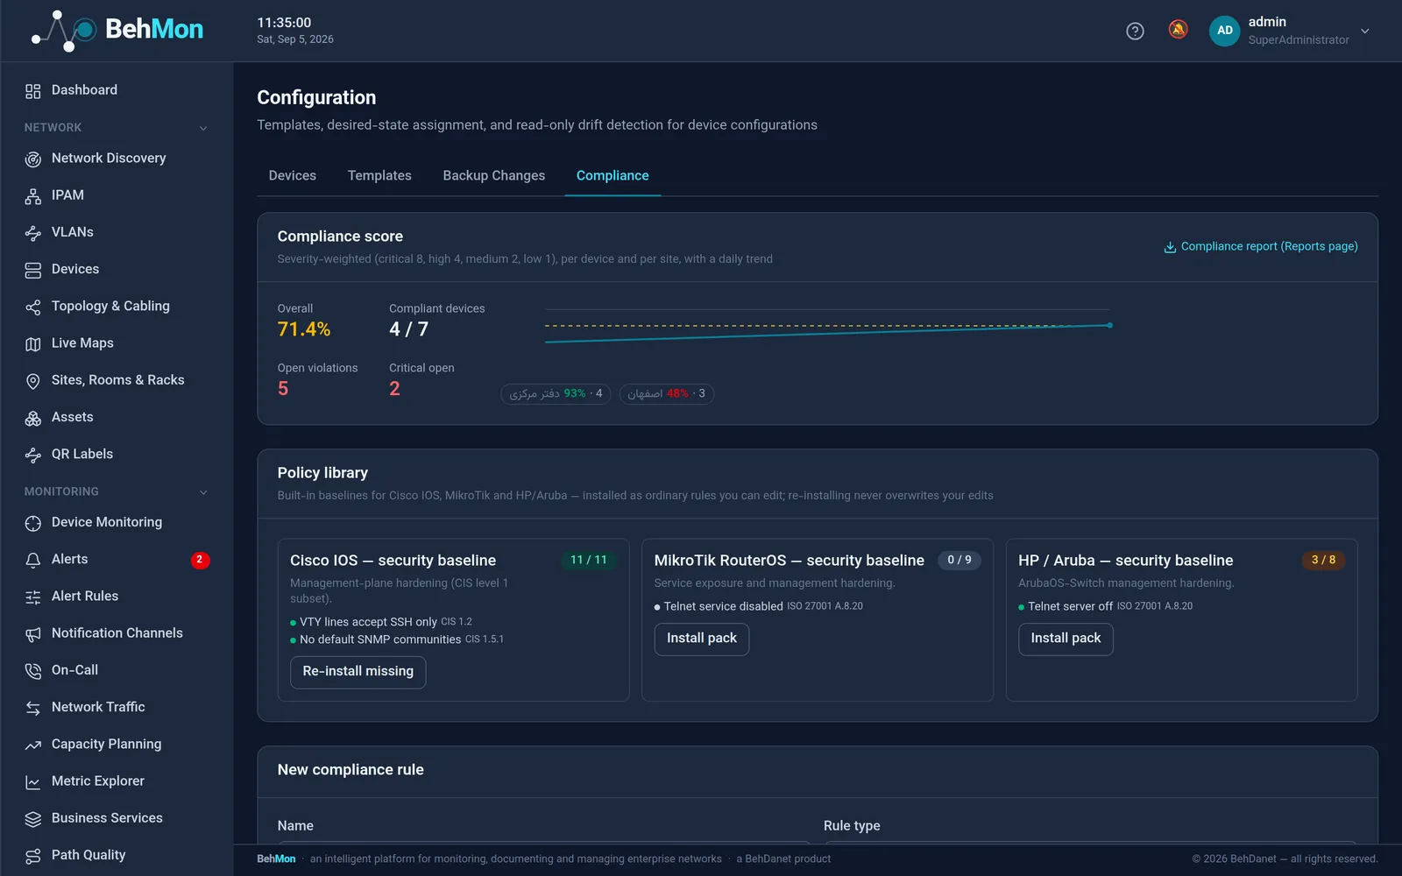Viewport: 1402px width, 876px height.
Task: Click the compliant devices 4 / 7 value
Action: [x=409, y=329]
